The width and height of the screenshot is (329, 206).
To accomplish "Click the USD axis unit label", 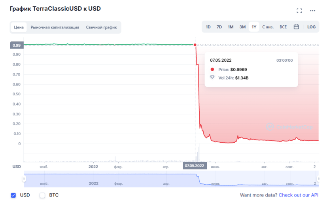I will point(17,167).
